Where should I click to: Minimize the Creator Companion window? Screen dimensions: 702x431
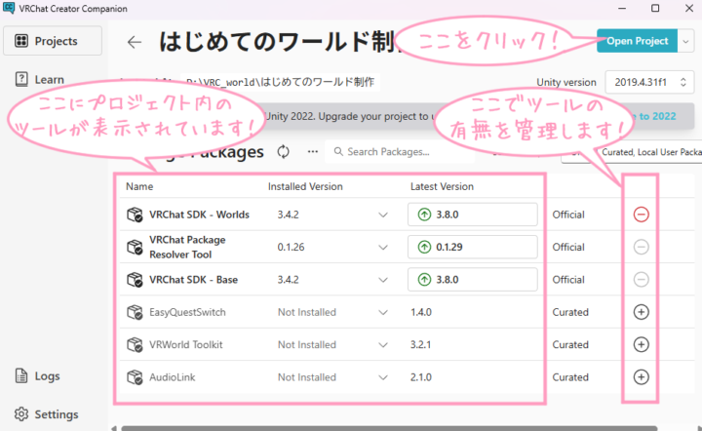(622, 8)
